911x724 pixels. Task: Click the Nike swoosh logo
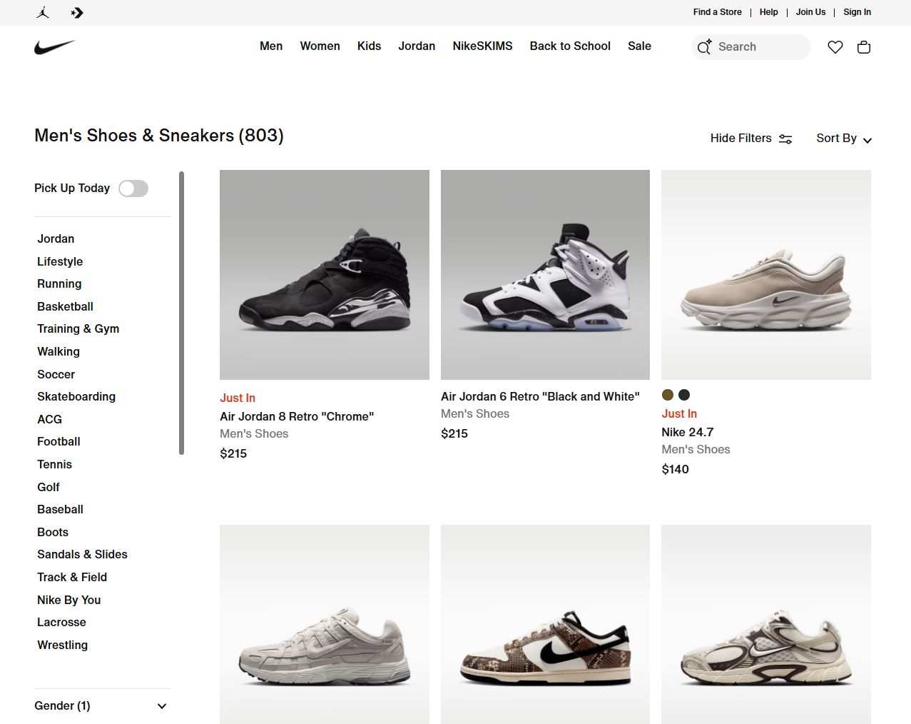(x=55, y=47)
